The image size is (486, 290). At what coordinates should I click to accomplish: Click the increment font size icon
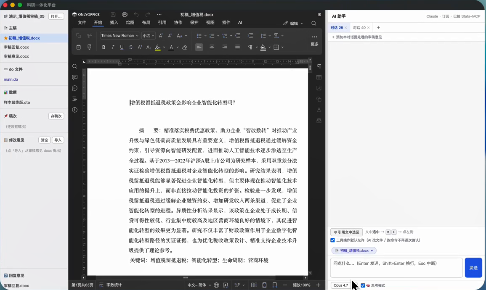point(161,36)
